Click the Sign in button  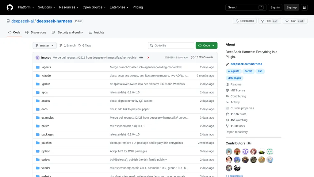tap(275, 7)
